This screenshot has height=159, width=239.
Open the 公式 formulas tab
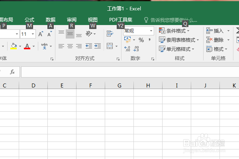[x=29, y=19]
